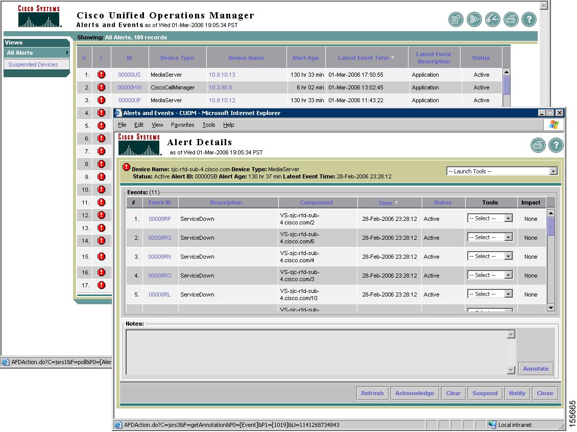Click the printer icon in Alert Details window
This screenshot has height=432, width=577.
coord(538,145)
